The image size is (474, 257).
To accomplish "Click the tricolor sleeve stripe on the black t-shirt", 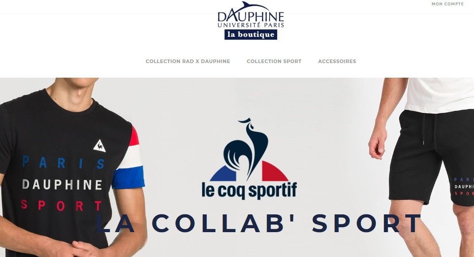I will pos(129,159).
